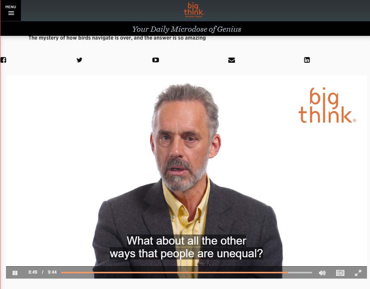Click the Your Daily Microdose of Genius banner

pyautogui.click(x=187, y=29)
